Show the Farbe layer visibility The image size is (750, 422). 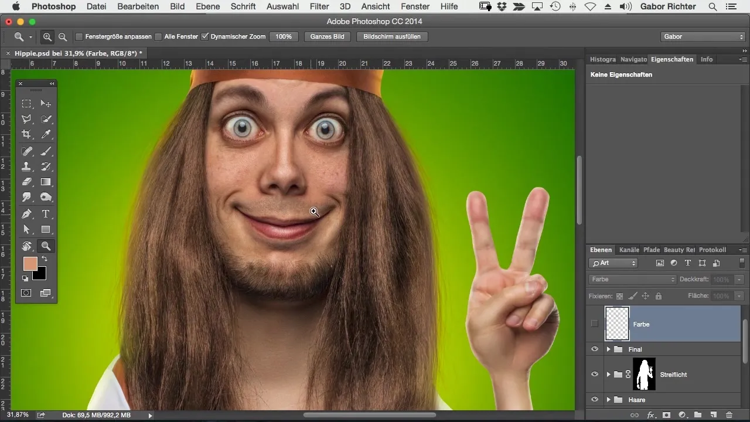tap(595, 324)
